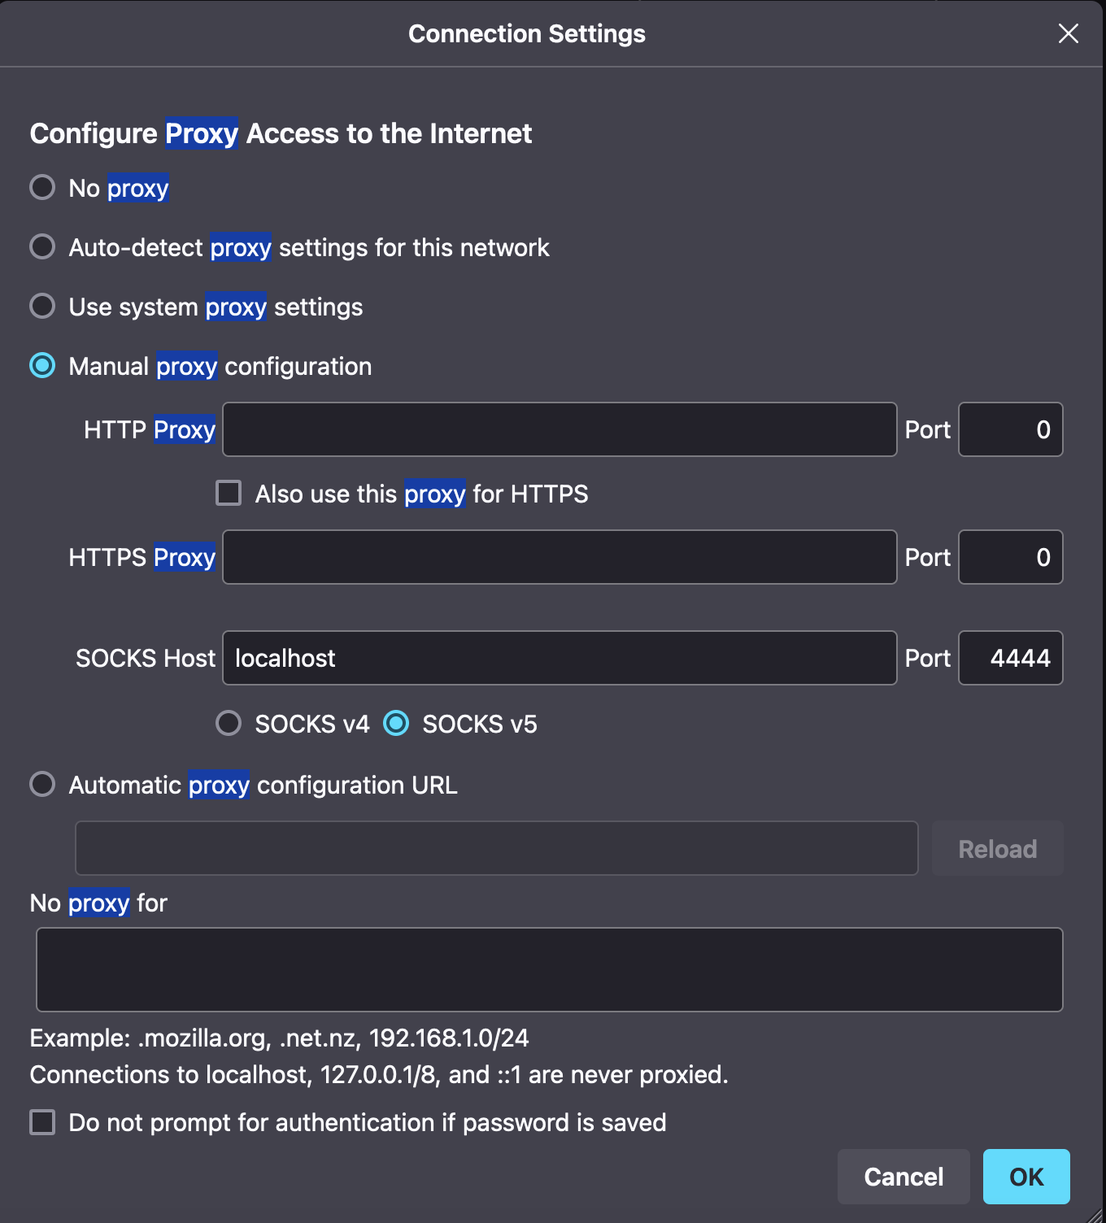Click the SOCKS port field showing 4444
Screen dimensions: 1106x1223
click(x=1010, y=658)
